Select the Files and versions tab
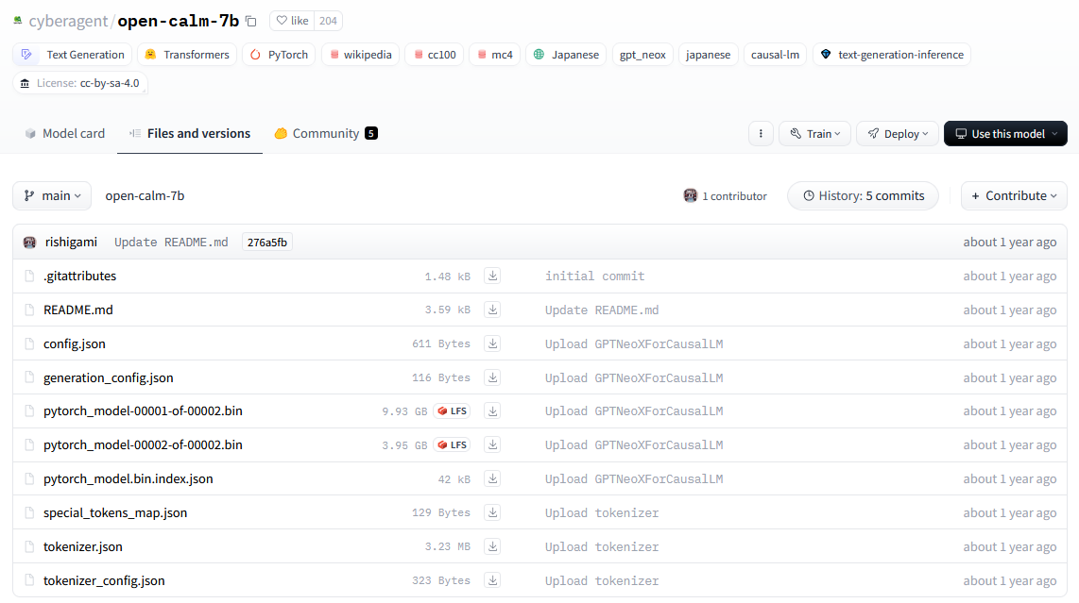The height and width of the screenshot is (603, 1079). coord(190,133)
